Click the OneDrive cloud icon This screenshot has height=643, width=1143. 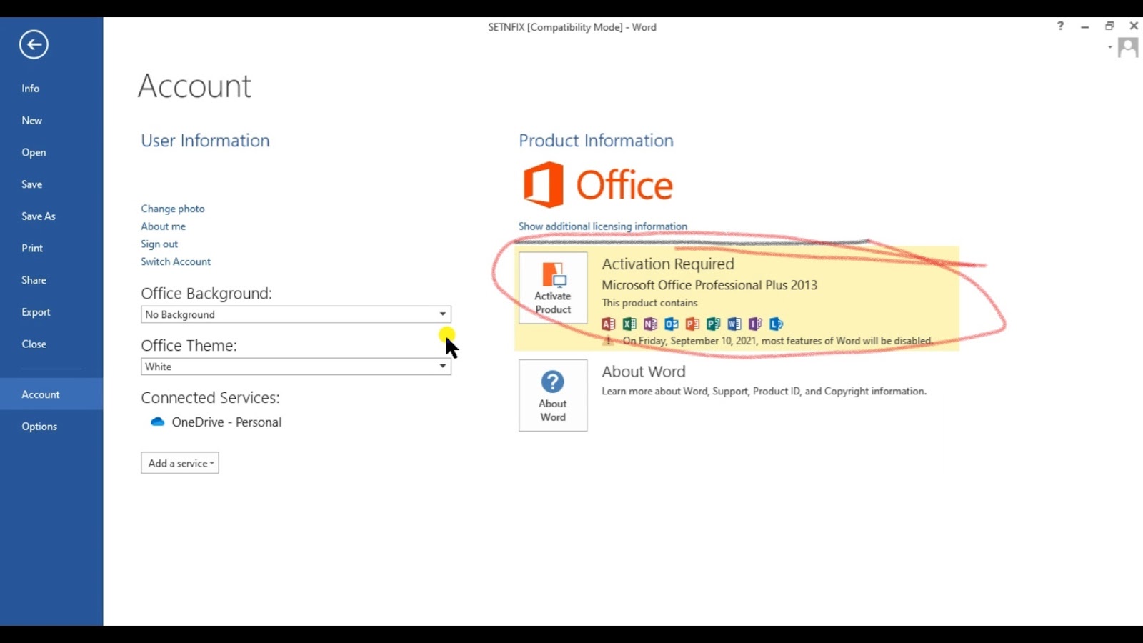tap(158, 422)
